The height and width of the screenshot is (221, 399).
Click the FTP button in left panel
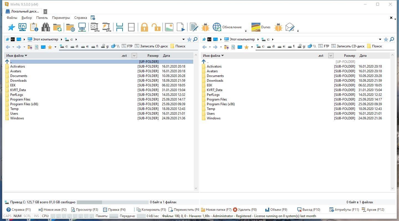coord(127,46)
